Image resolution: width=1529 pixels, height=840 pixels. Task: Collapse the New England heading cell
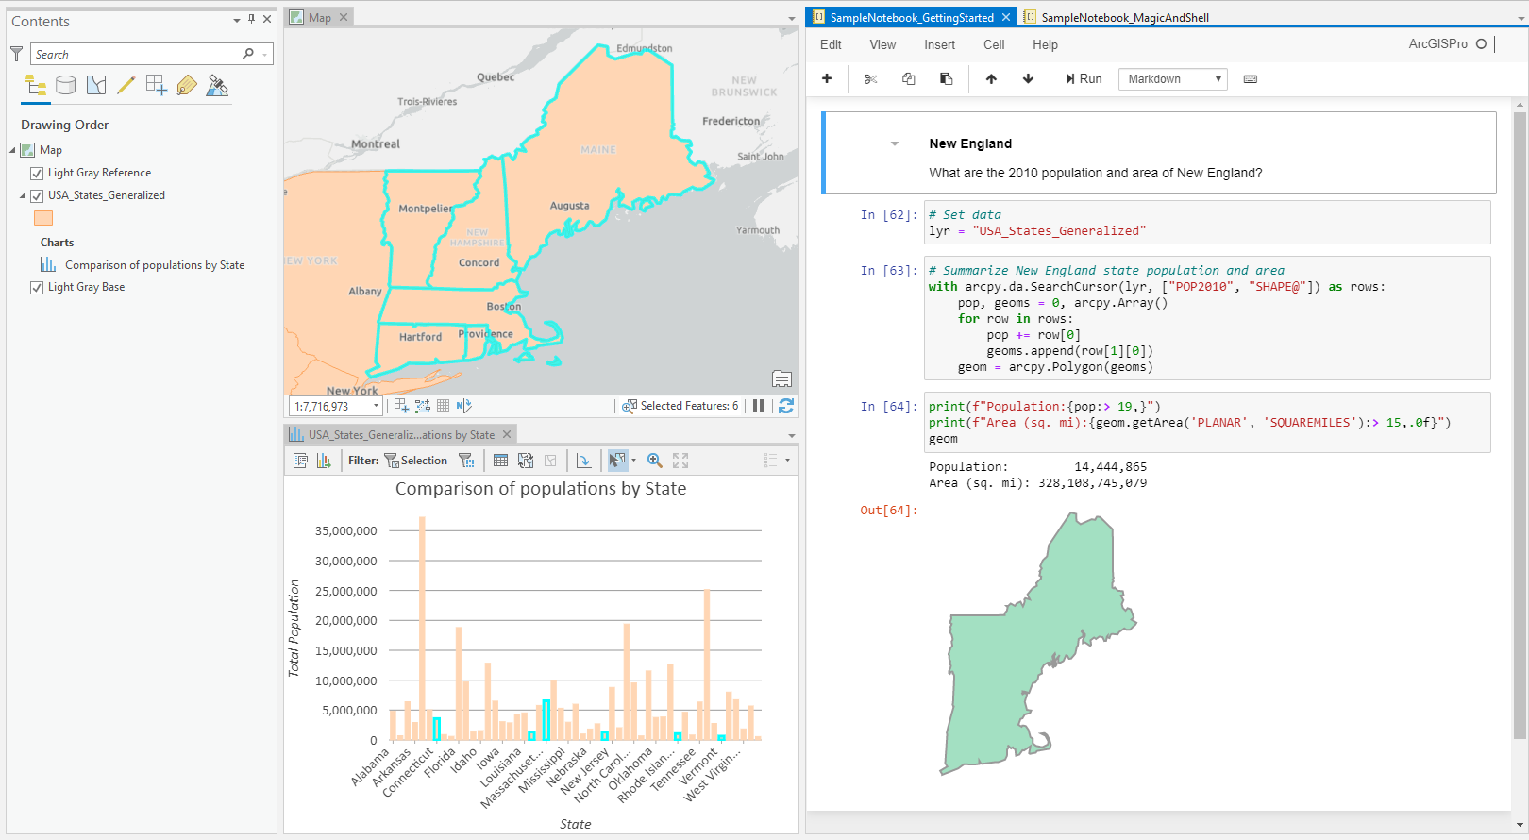[895, 143]
